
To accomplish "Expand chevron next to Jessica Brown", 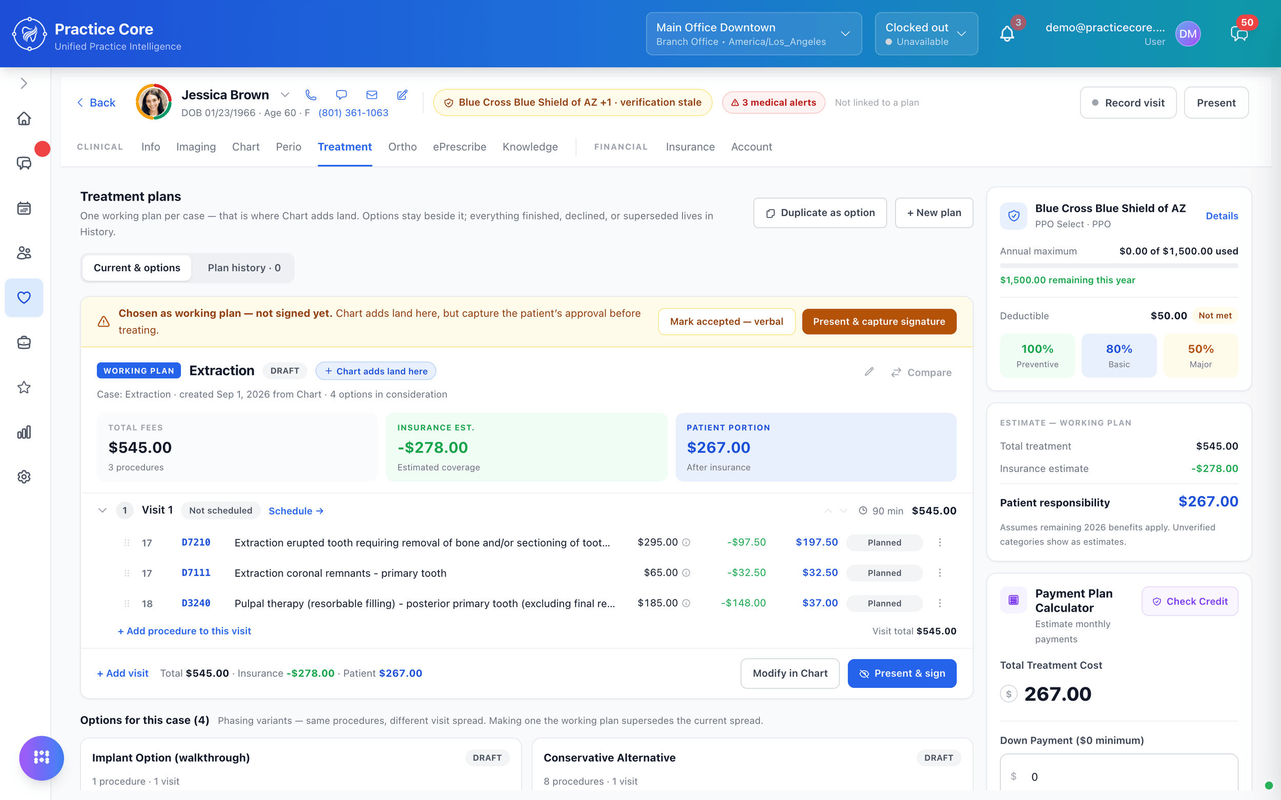I will tap(285, 95).
